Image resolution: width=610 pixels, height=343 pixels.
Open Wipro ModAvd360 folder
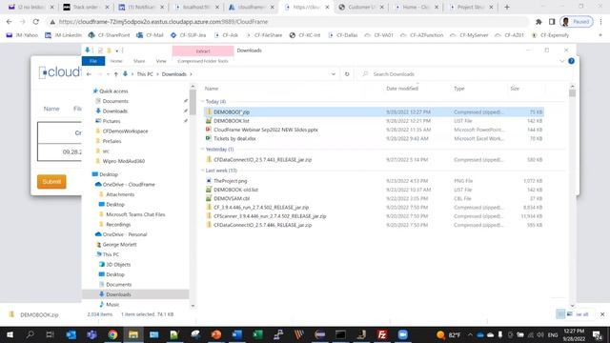tap(123, 161)
